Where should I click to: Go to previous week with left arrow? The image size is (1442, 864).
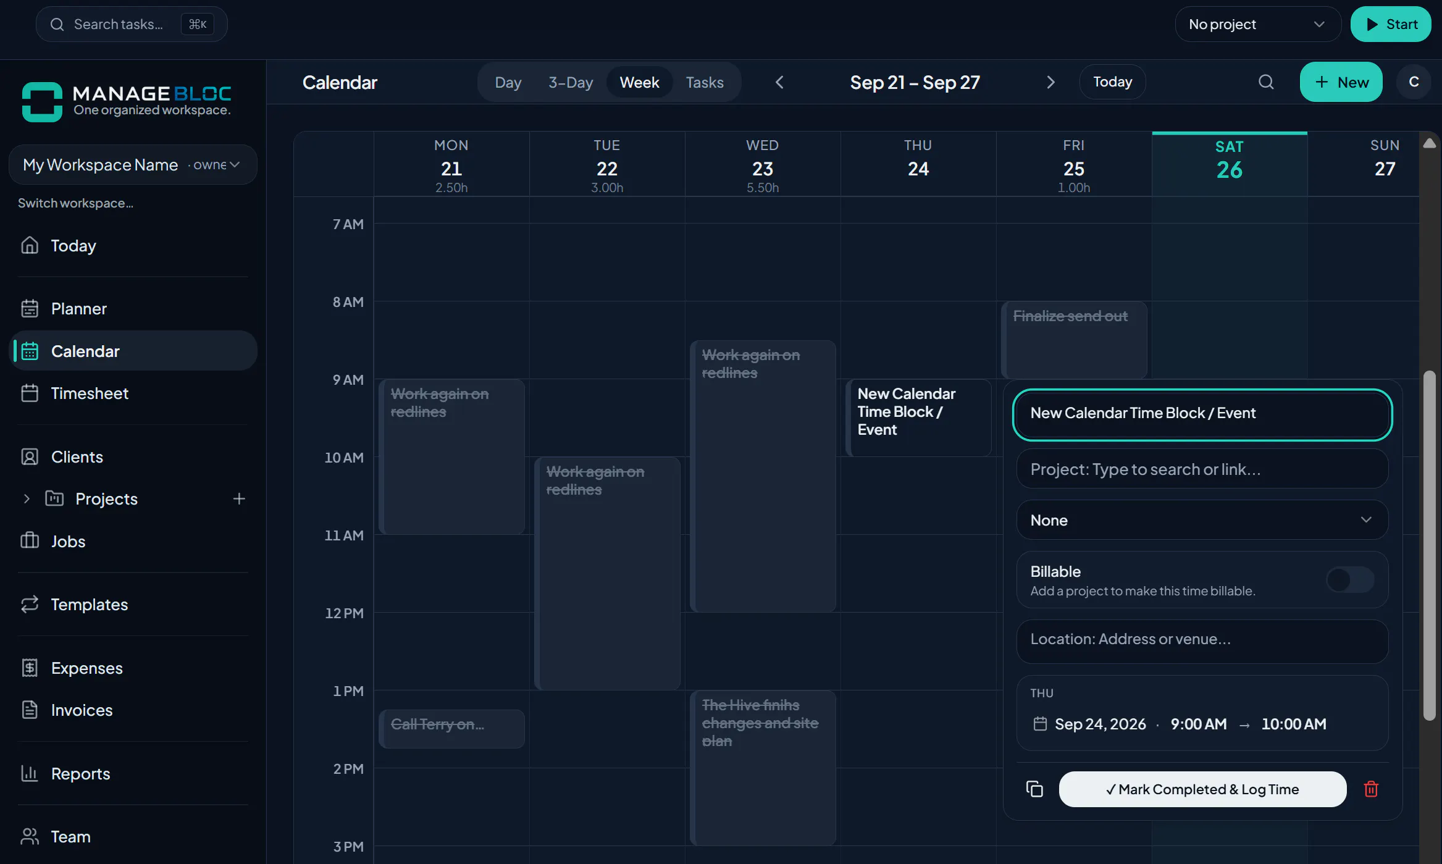point(779,82)
